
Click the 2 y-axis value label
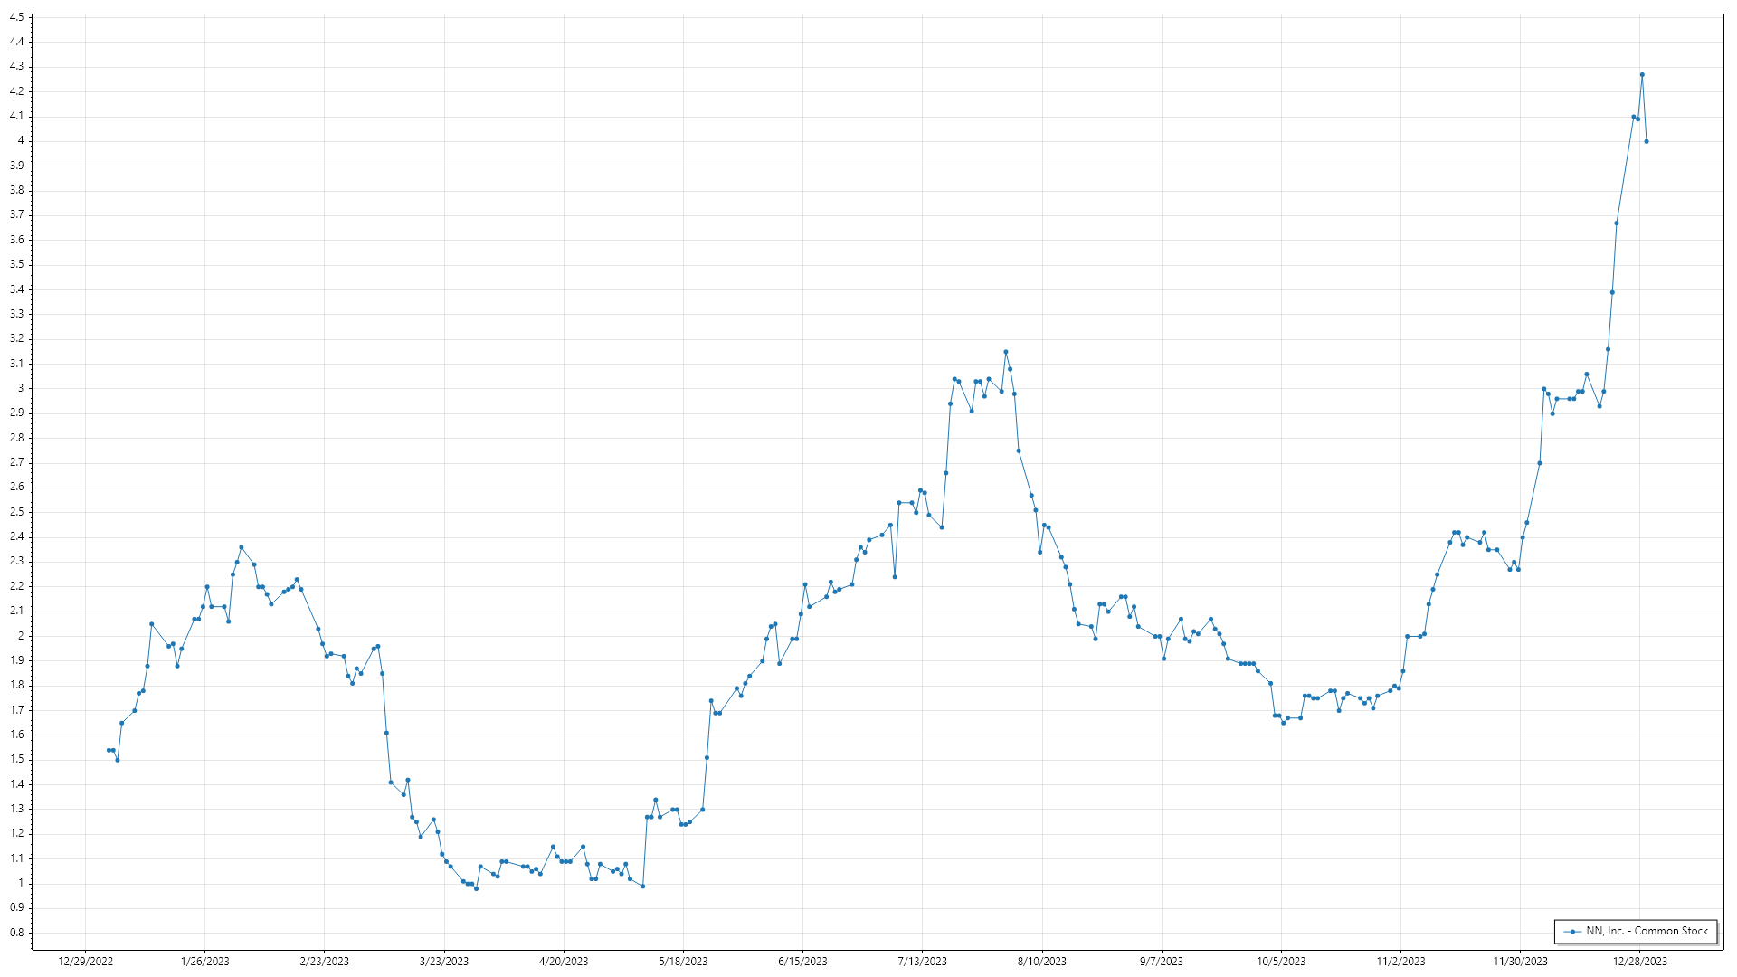coord(20,636)
